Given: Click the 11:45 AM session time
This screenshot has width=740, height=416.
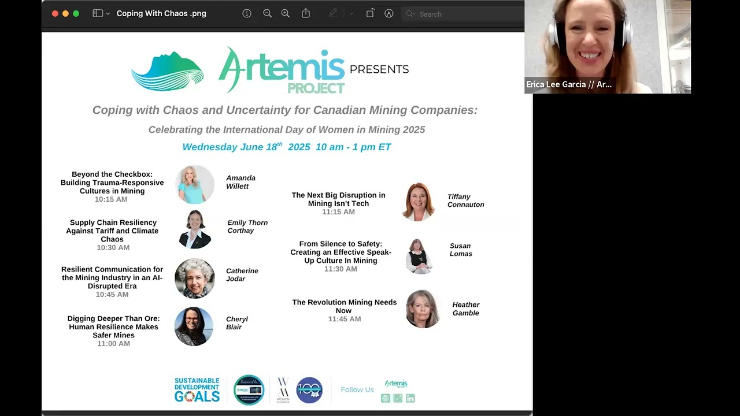Looking at the screenshot, I should point(345,318).
